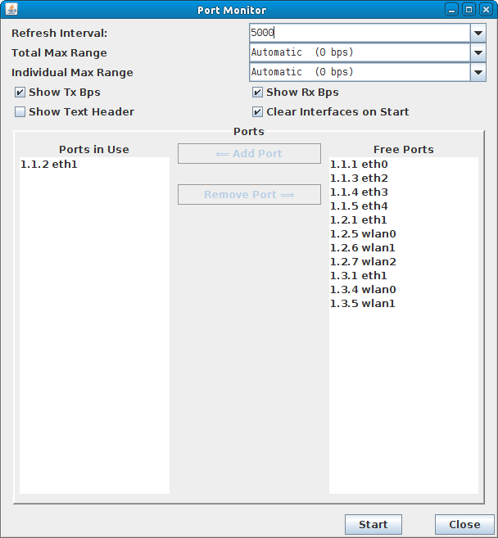Disable Clear Interfaces on Start
This screenshot has width=498, height=538.
(257, 112)
